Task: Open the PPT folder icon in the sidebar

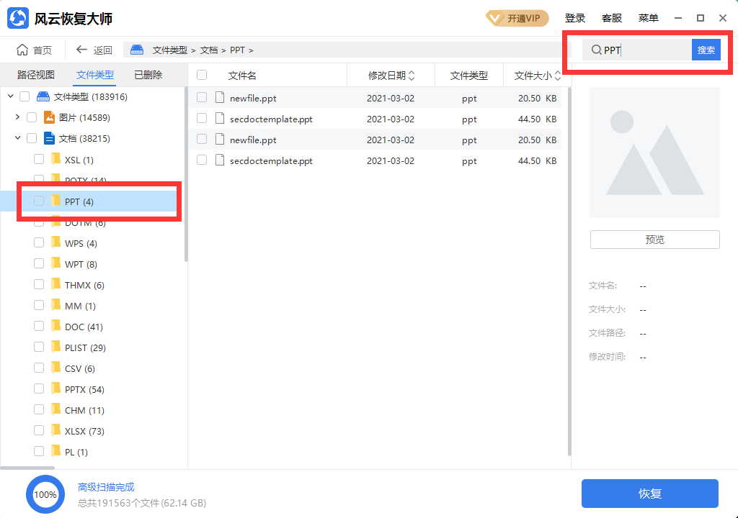Action: (x=56, y=201)
